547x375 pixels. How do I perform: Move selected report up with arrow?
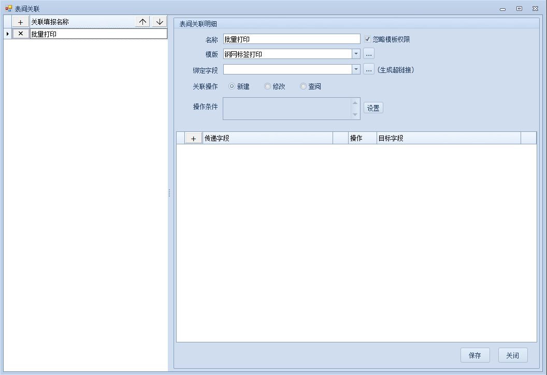pos(143,22)
